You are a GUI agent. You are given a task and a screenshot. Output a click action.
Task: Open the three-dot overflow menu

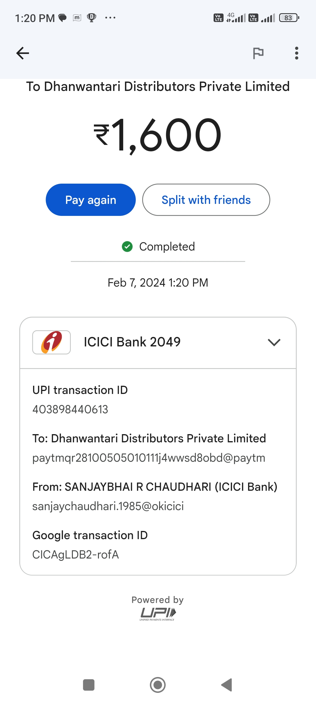click(297, 53)
